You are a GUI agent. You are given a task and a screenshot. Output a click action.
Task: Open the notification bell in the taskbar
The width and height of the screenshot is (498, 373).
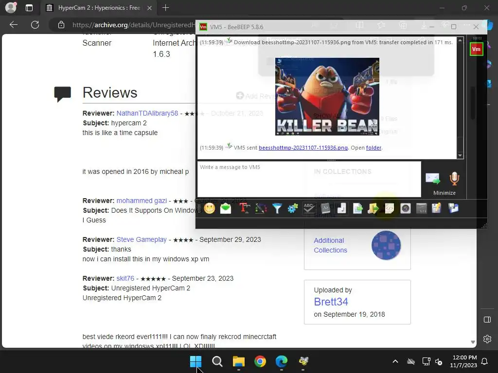click(485, 361)
